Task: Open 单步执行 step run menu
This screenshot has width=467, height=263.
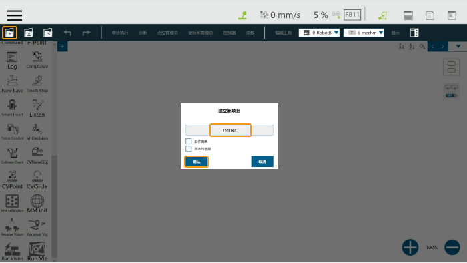Action: coord(120,33)
